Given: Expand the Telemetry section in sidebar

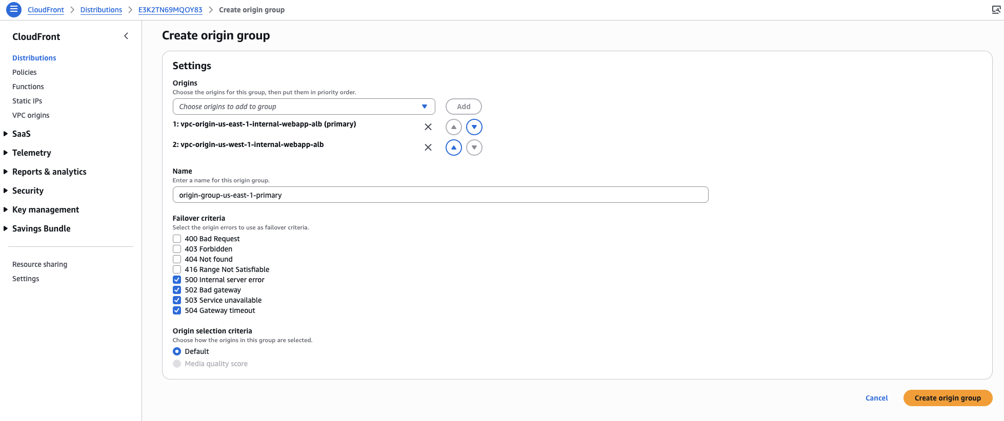Looking at the screenshot, I should coord(32,153).
